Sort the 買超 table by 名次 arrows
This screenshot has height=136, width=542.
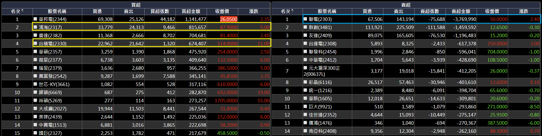22,11
